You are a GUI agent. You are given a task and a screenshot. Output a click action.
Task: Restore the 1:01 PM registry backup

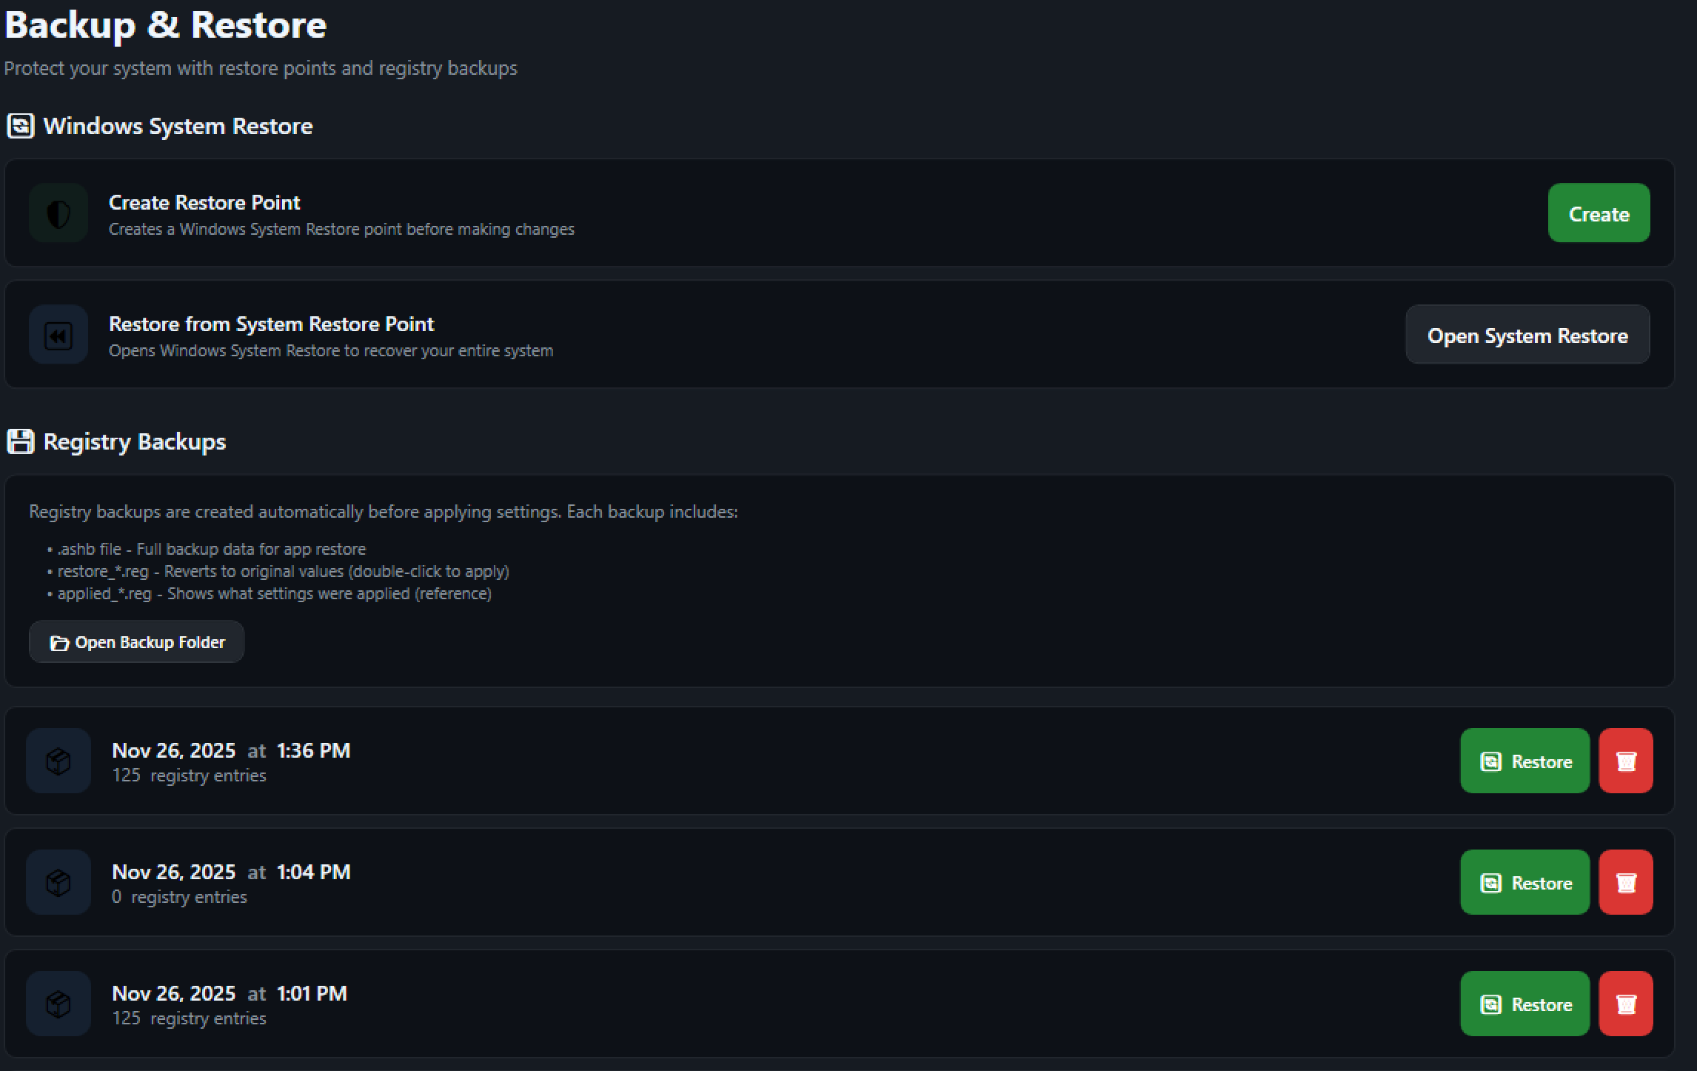[x=1524, y=1004]
